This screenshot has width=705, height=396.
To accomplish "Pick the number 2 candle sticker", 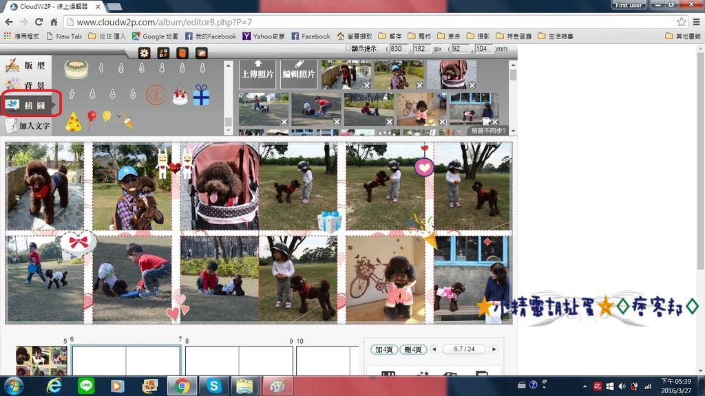I will (x=121, y=68).
